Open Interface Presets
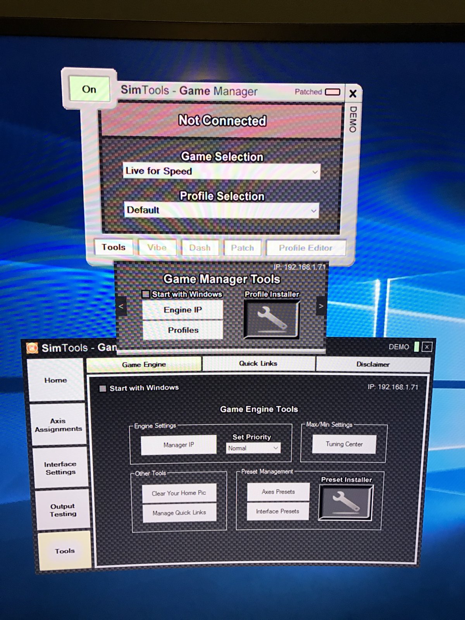Screen dimensions: 465x620 click(278, 511)
